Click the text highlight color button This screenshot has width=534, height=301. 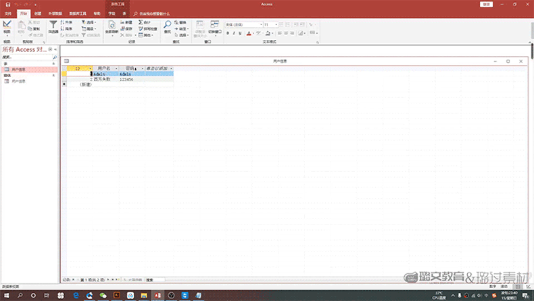[x=259, y=33]
